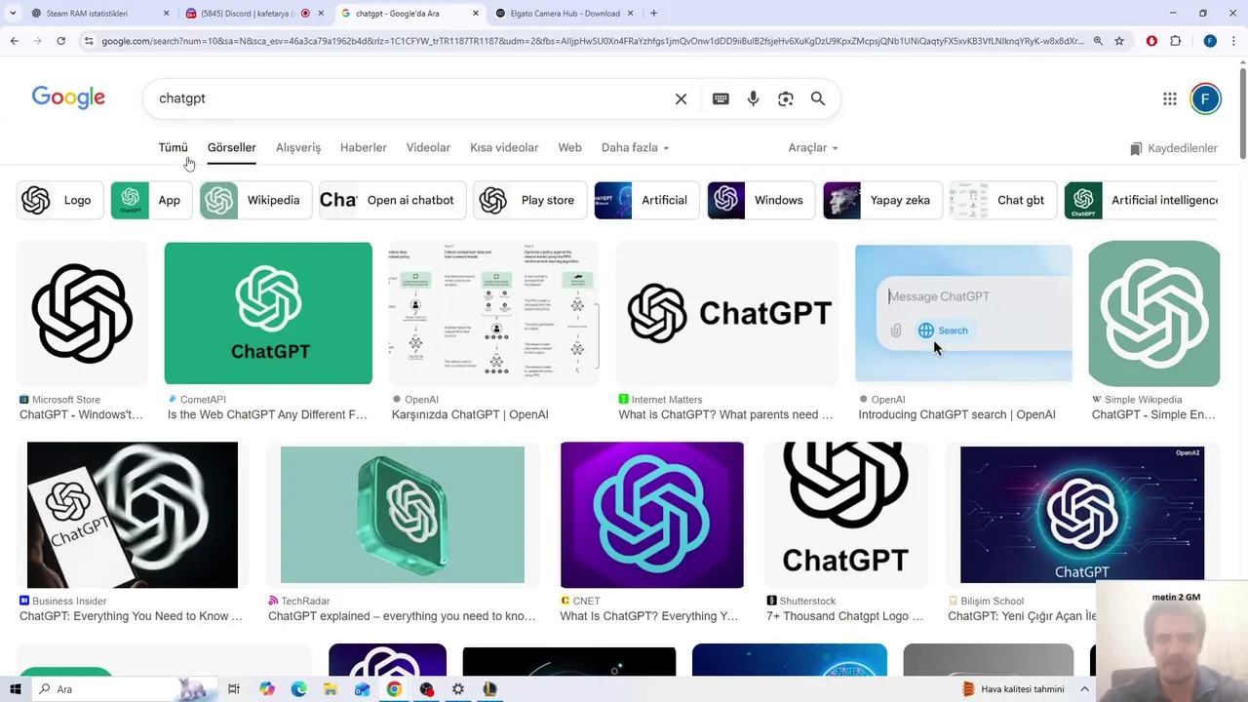The image size is (1248, 702).
Task: Open the CometAPI green ChatGPT thumbnail
Action: click(x=268, y=313)
